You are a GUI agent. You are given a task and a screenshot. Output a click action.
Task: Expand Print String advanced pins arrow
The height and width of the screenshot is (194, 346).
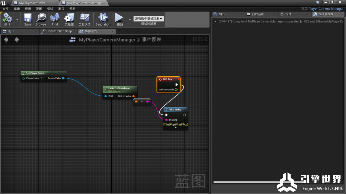click(176, 128)
